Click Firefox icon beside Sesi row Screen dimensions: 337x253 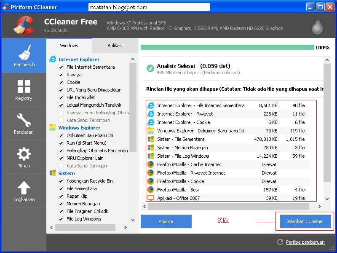tap(151, 189)
